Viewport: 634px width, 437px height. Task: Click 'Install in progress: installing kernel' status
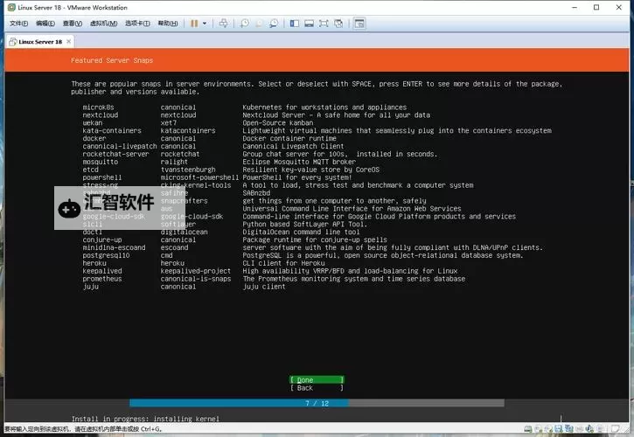[x=145, y=419]
